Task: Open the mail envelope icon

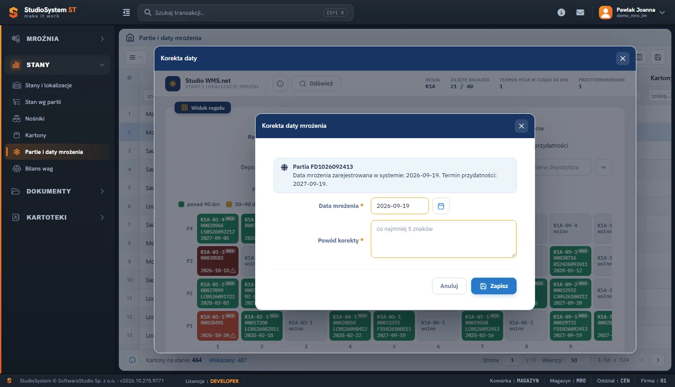Action: 580,13
